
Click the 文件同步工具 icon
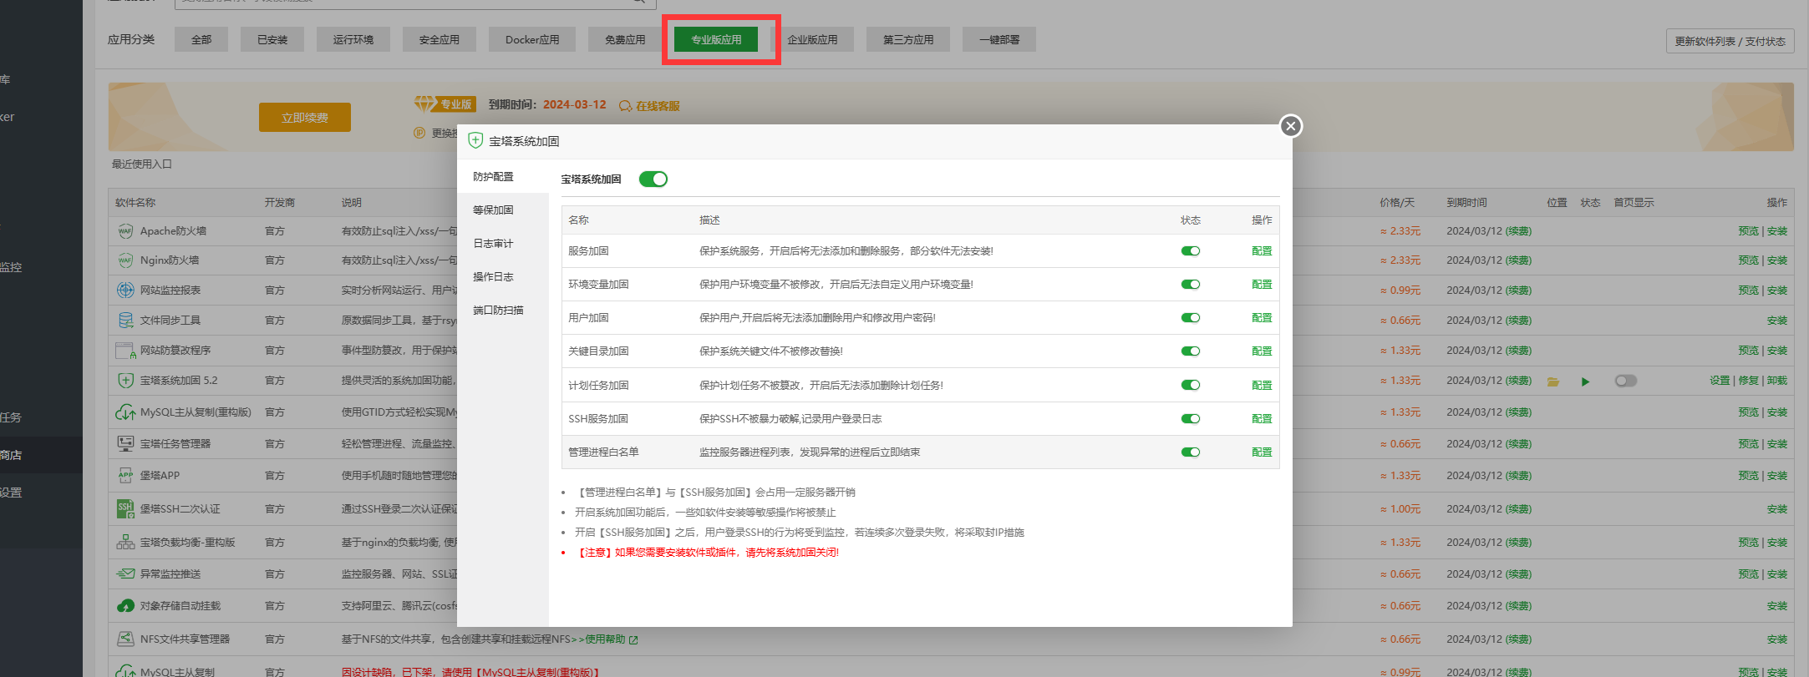click(125, 321)
